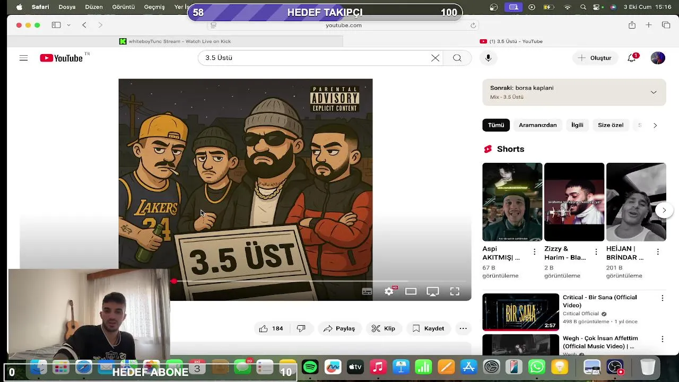Open the Aspi AKITMIŞI short thumbnail
Image resolution: width=679 pixels, height=382 pixels.
click(x=512, y=202)
